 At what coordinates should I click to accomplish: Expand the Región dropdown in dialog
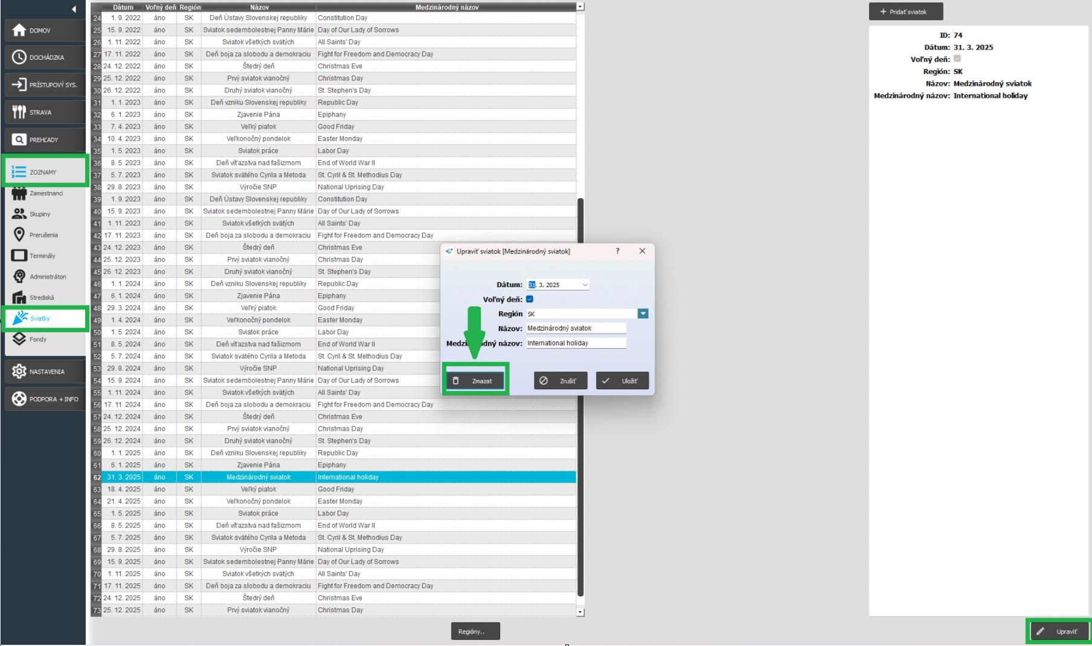(x=643, y=314)
